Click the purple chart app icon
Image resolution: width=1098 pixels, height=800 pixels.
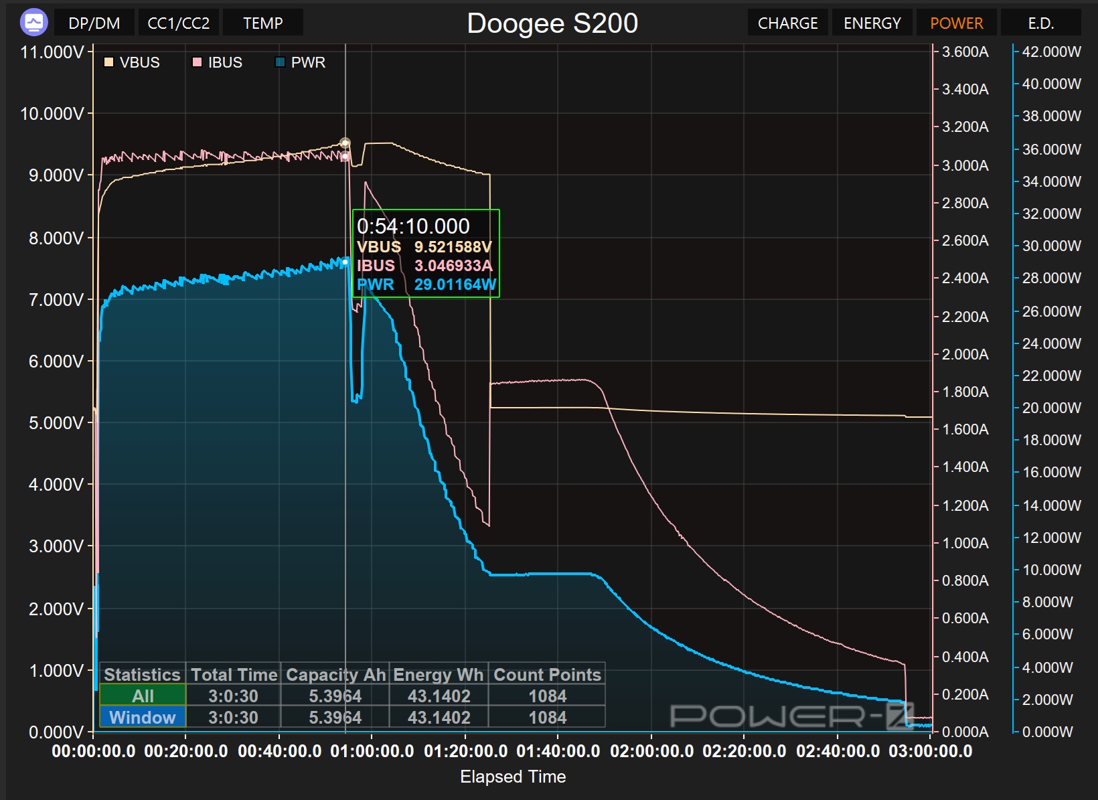point(34,23)
